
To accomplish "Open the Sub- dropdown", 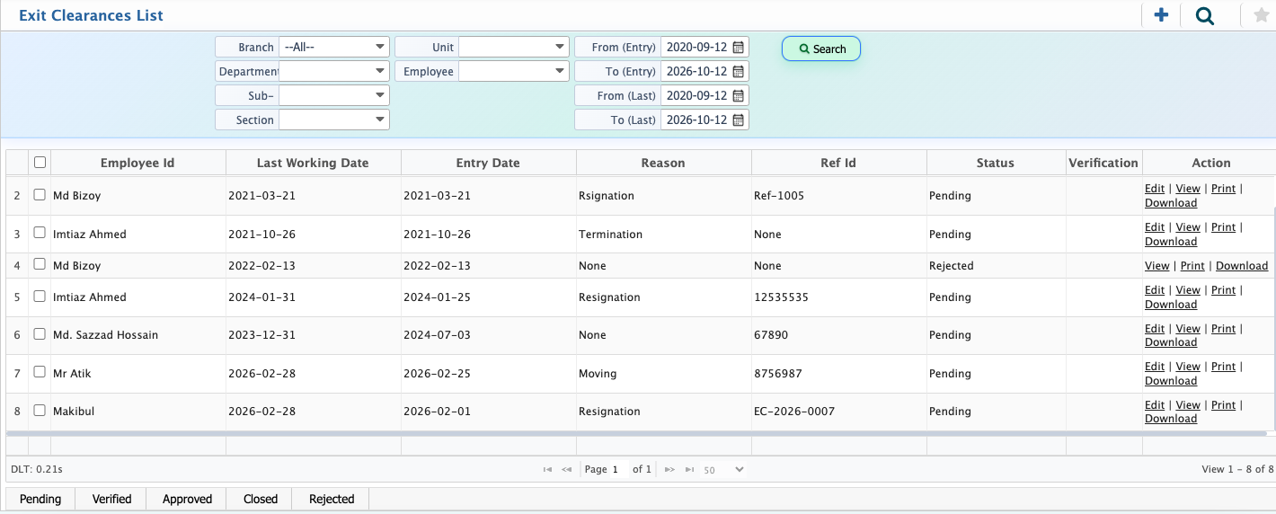I will tap(334, 95).
